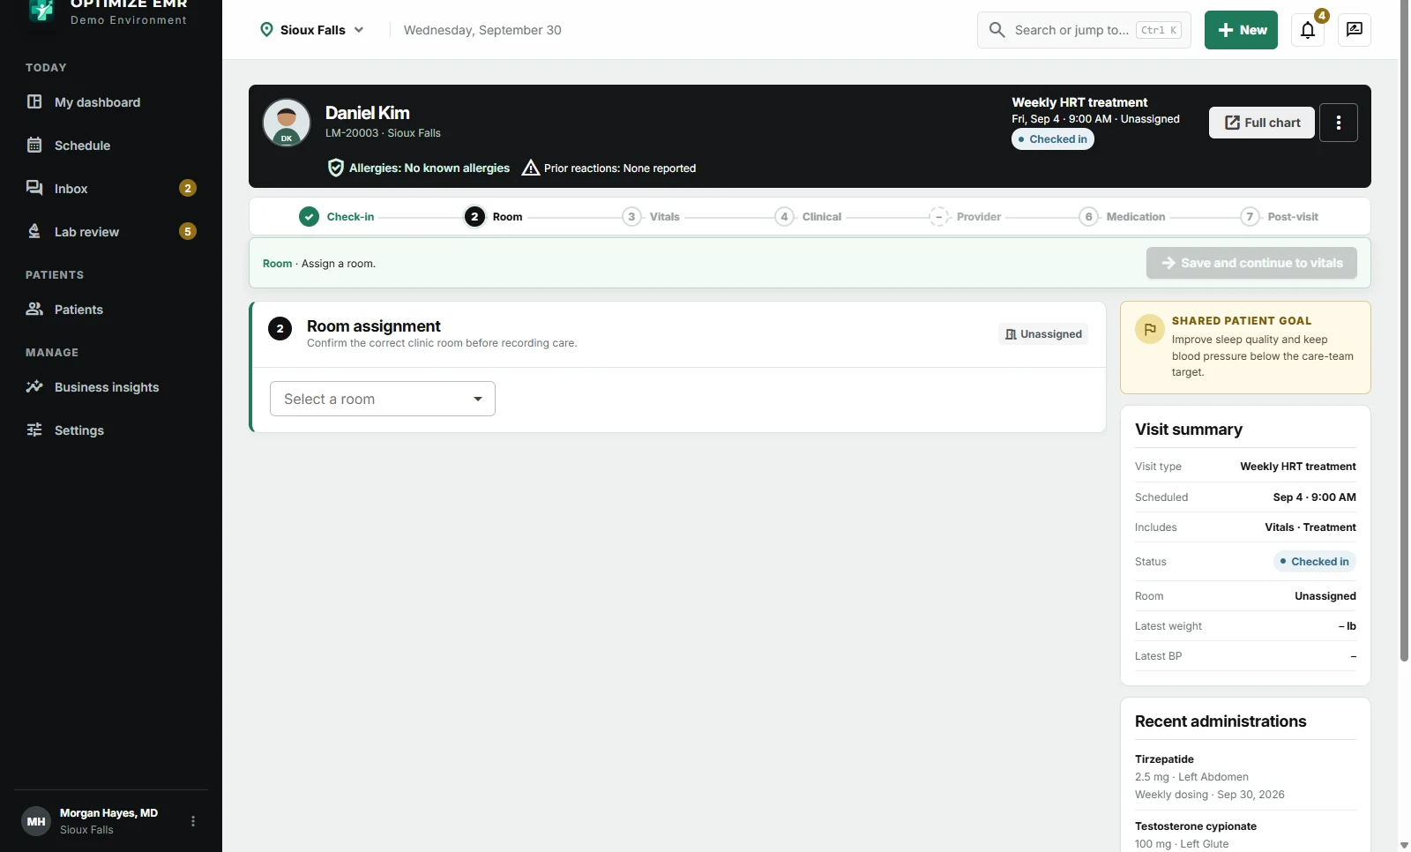Screen dimensions: 1411x852
Task: Expand the Sioux Falls location selector
Action: pyautogui.click(x=312, y=30)
